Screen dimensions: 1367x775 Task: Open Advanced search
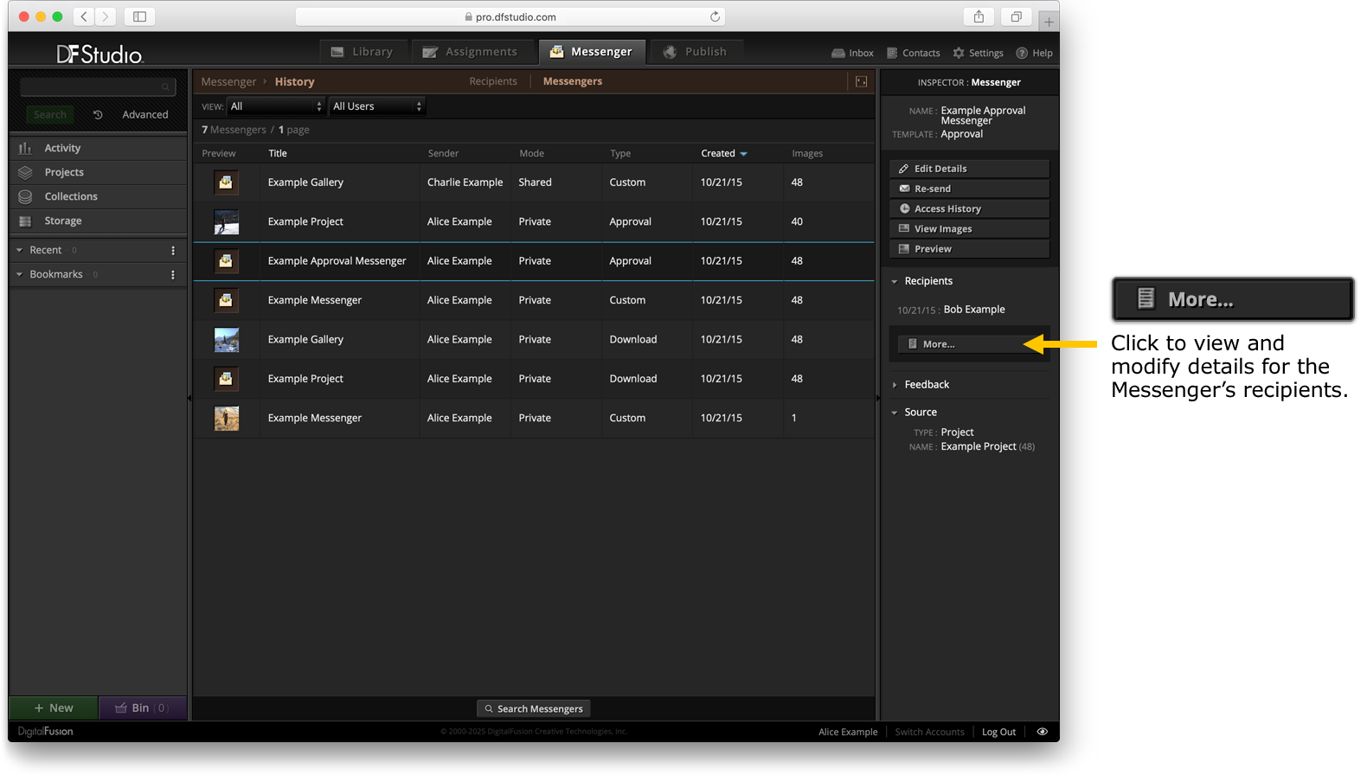point(145,114)
